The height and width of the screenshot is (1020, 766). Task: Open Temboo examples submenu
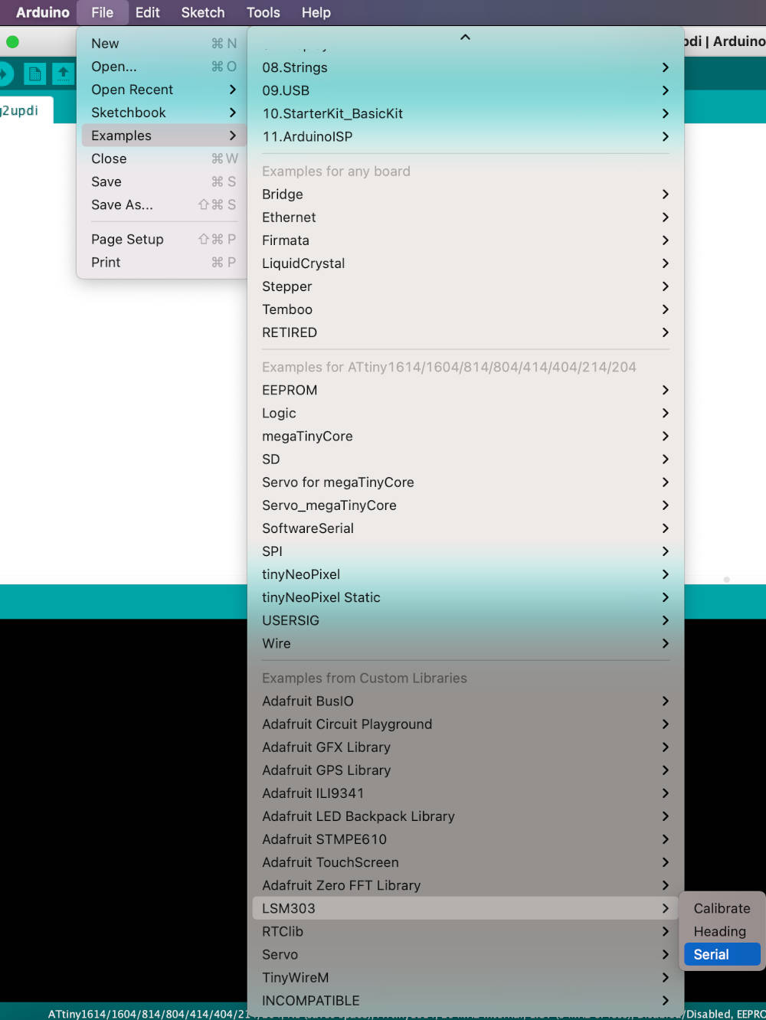[465, 309]
